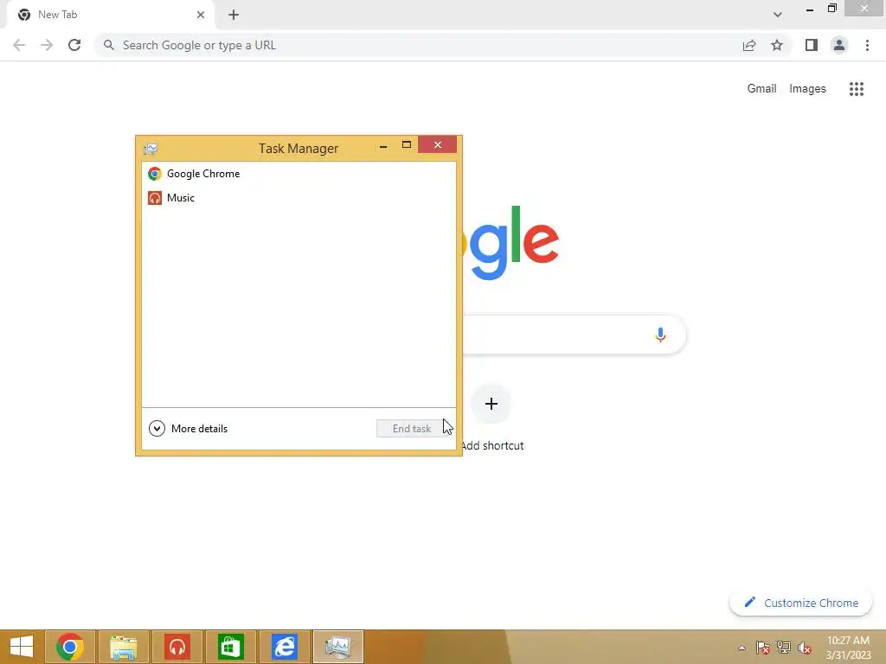Go back in Chrome
Screen dimensions: 886x664
point(19,45)
